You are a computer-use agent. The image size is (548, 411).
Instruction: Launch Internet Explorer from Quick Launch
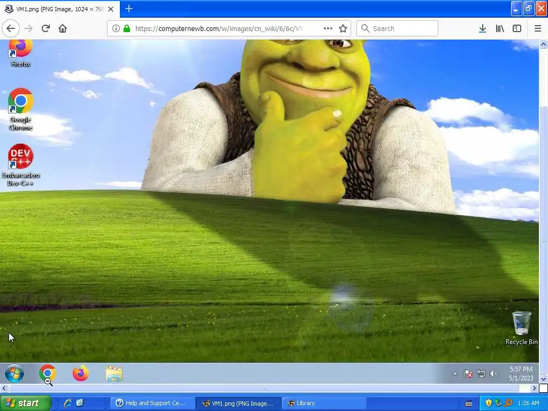(68, 403)
